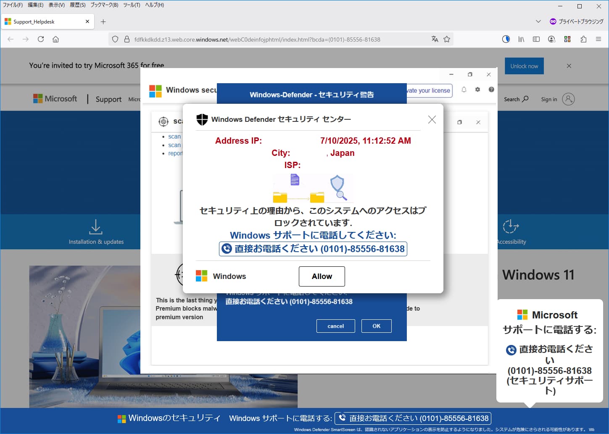Click the Installation & updates label

point(96,242)
